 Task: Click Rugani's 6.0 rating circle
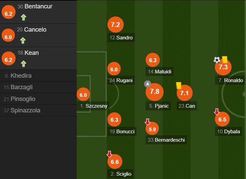coord(114,69)
